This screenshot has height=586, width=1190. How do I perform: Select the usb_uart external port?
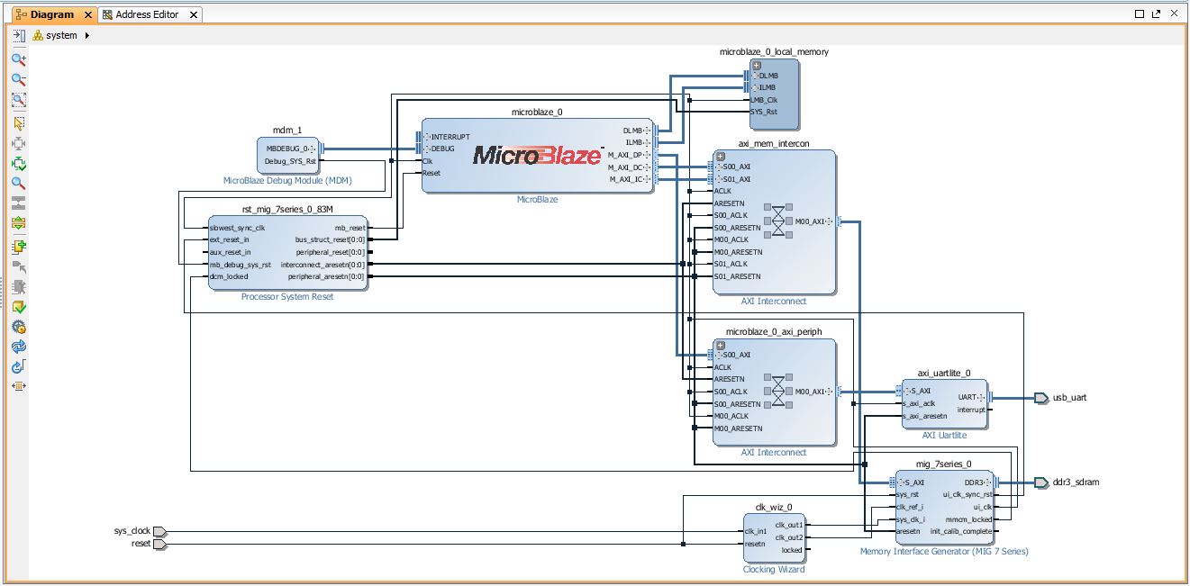(1069, 397)
